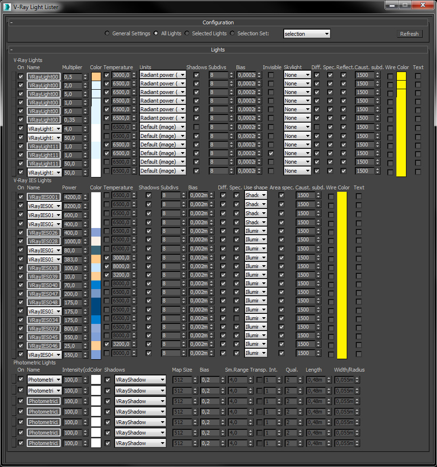Click the Subdivs field for VRayIES047

point(171,292)
